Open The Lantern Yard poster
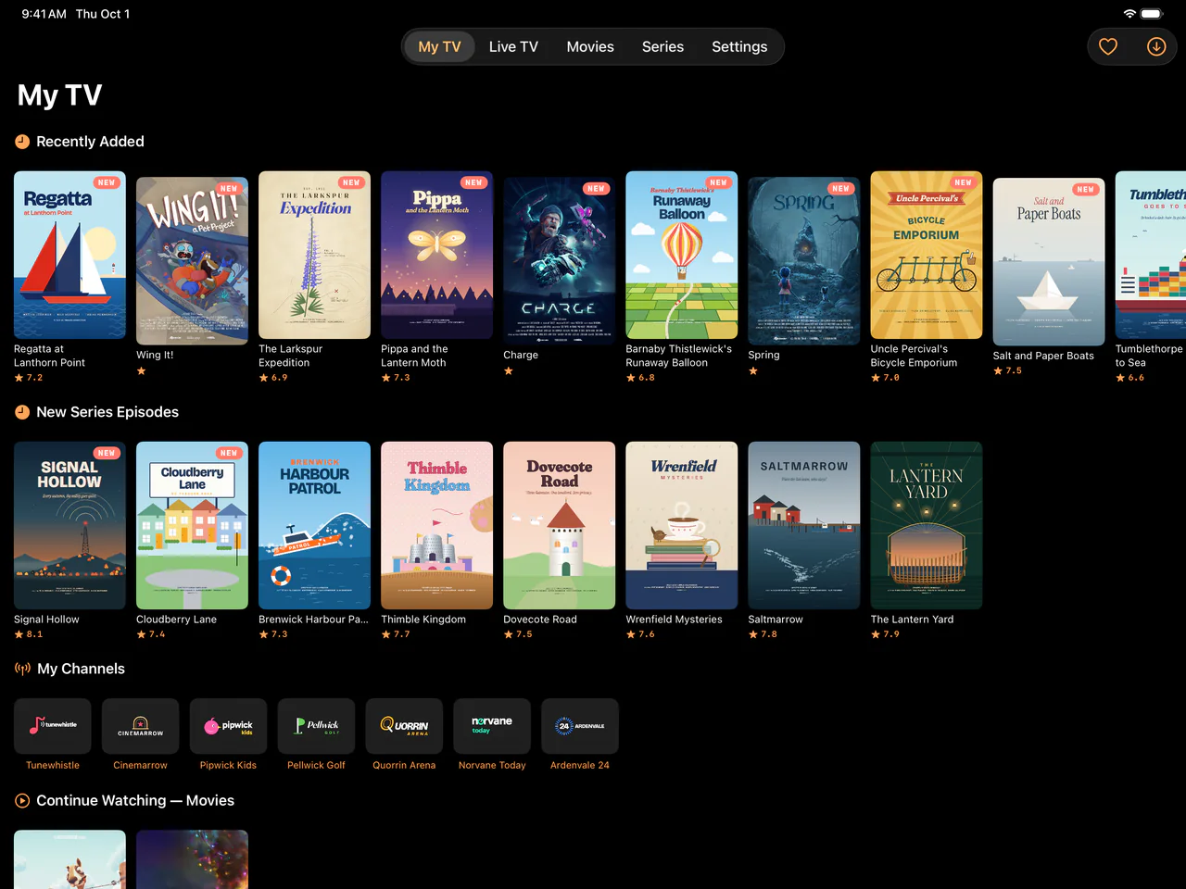 click(927, 525)
